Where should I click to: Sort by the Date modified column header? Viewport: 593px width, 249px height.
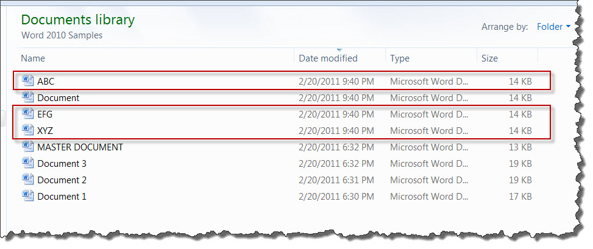click(328, 58)
